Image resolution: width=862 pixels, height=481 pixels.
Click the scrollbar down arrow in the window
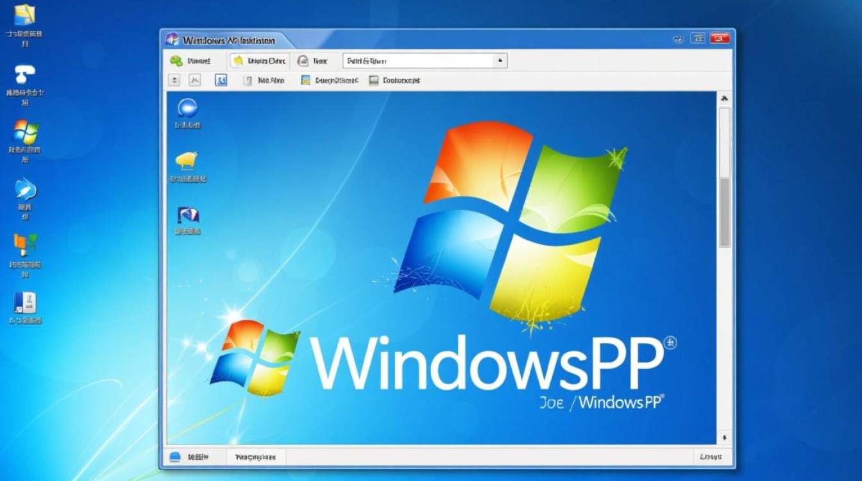[724, 438]
